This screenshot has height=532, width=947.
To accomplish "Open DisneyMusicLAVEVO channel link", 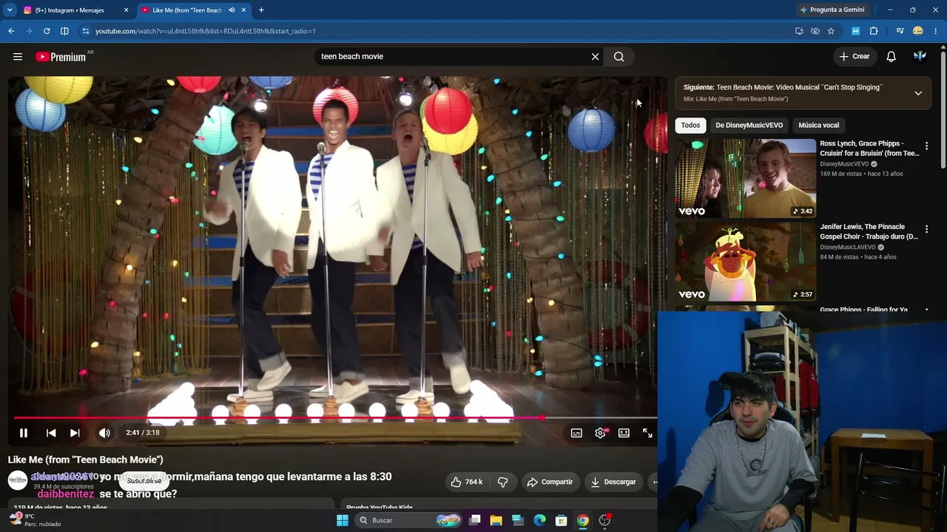I will [x=848, y=248].
